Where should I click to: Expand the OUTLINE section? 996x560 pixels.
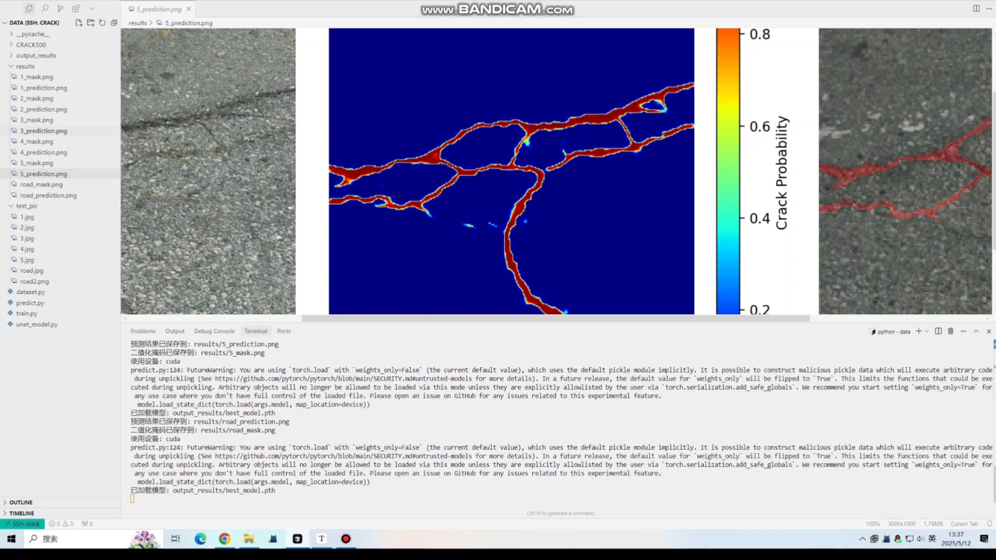[21, 502]
